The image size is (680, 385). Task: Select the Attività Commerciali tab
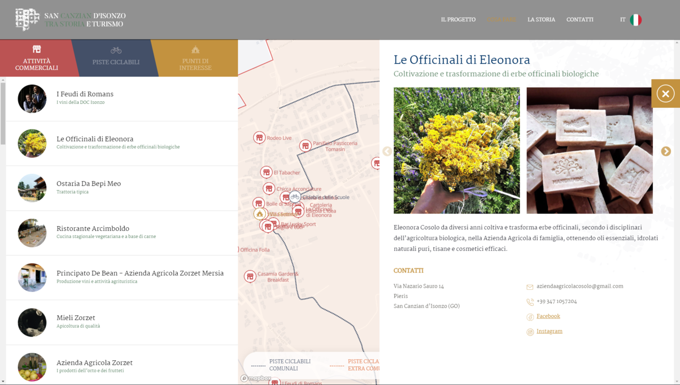(36, 58)
